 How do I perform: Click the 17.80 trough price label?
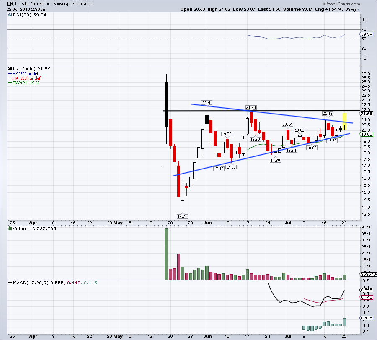tap(275, 160)
